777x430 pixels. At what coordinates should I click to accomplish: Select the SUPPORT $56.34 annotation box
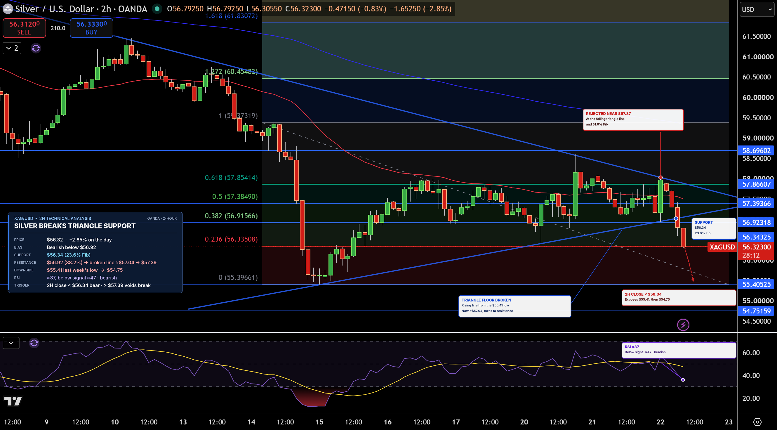(714, 228)
